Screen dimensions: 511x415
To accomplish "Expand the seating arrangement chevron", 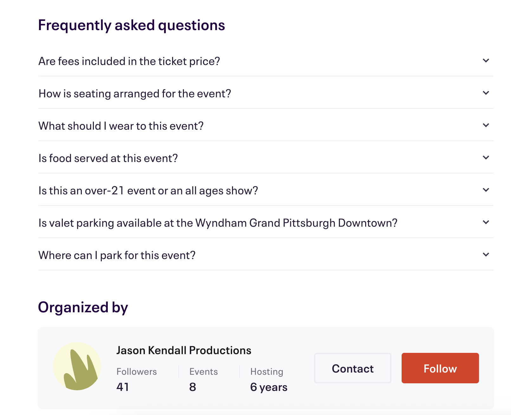I will point(486,93).
